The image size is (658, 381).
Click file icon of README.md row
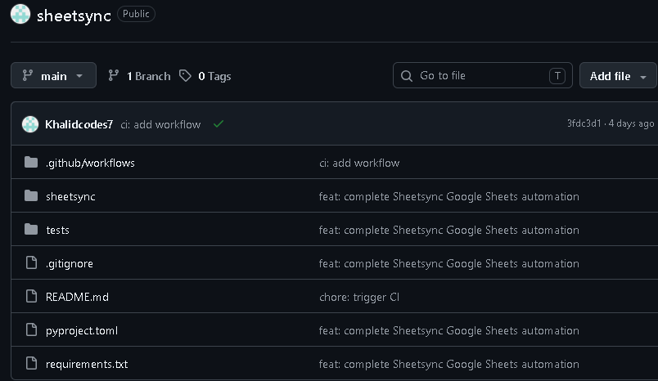coord(31,296)
